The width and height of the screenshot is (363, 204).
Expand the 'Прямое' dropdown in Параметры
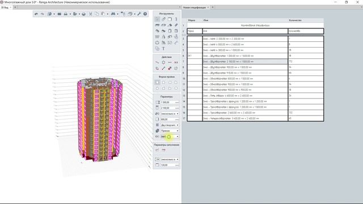point(178,131)
